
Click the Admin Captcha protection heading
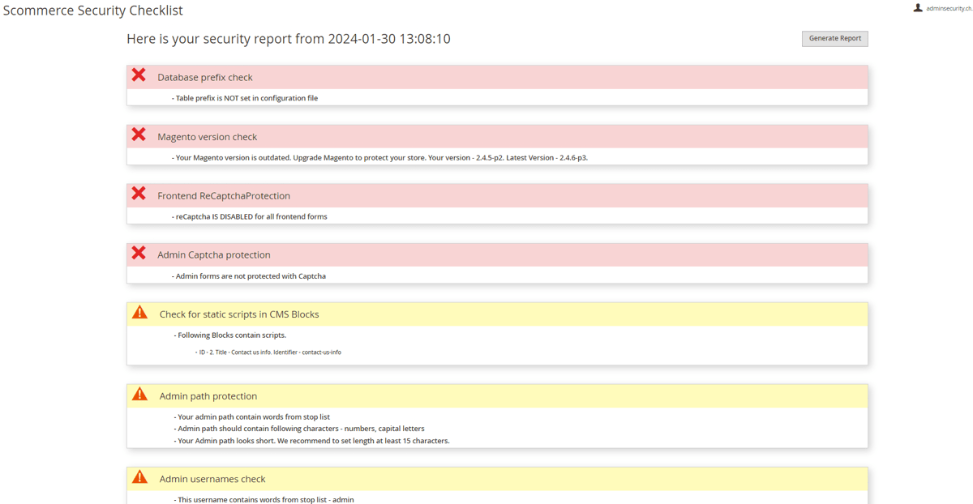pos(214,255)
